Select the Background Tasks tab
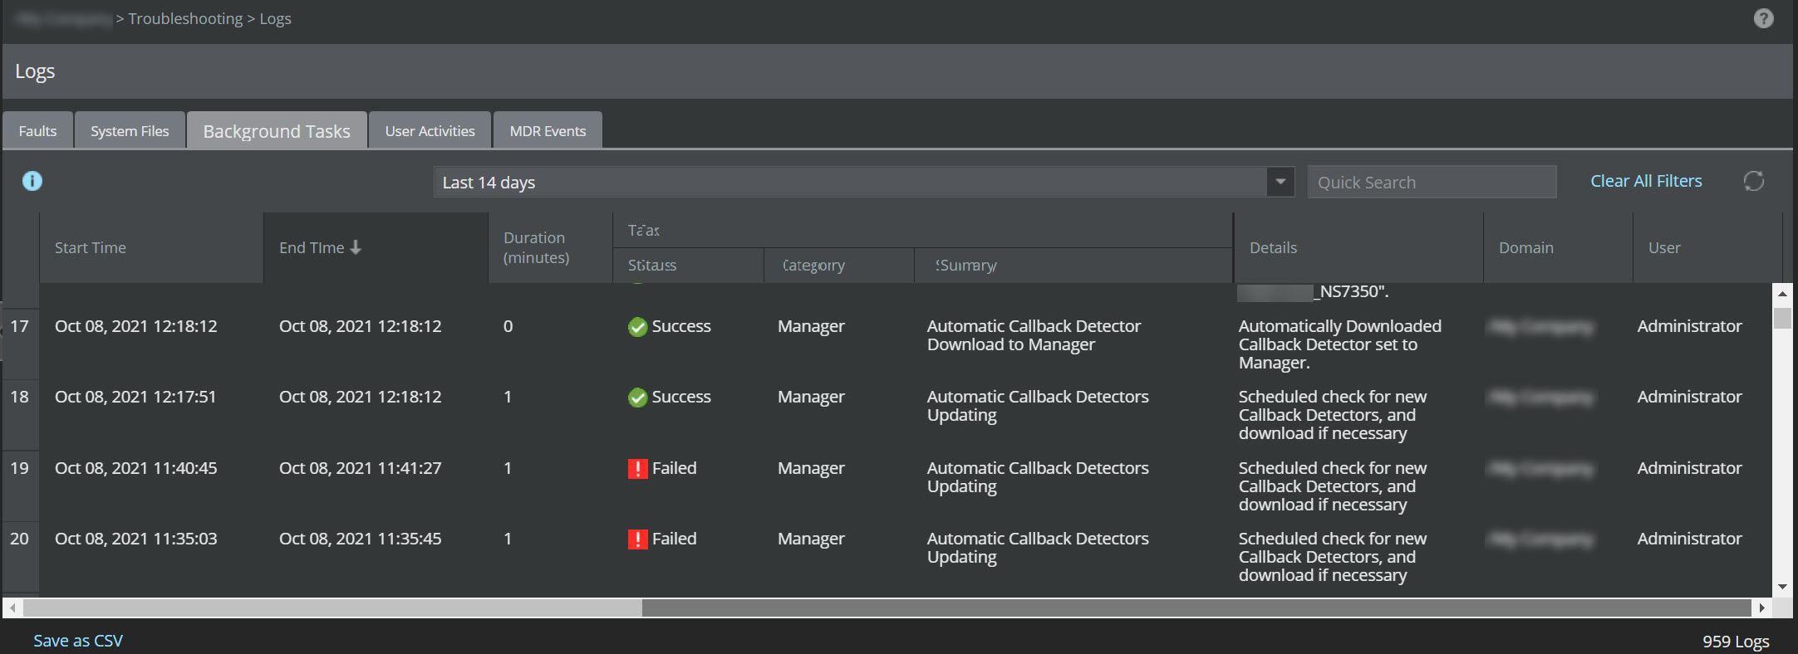 [x=277, y=130]
